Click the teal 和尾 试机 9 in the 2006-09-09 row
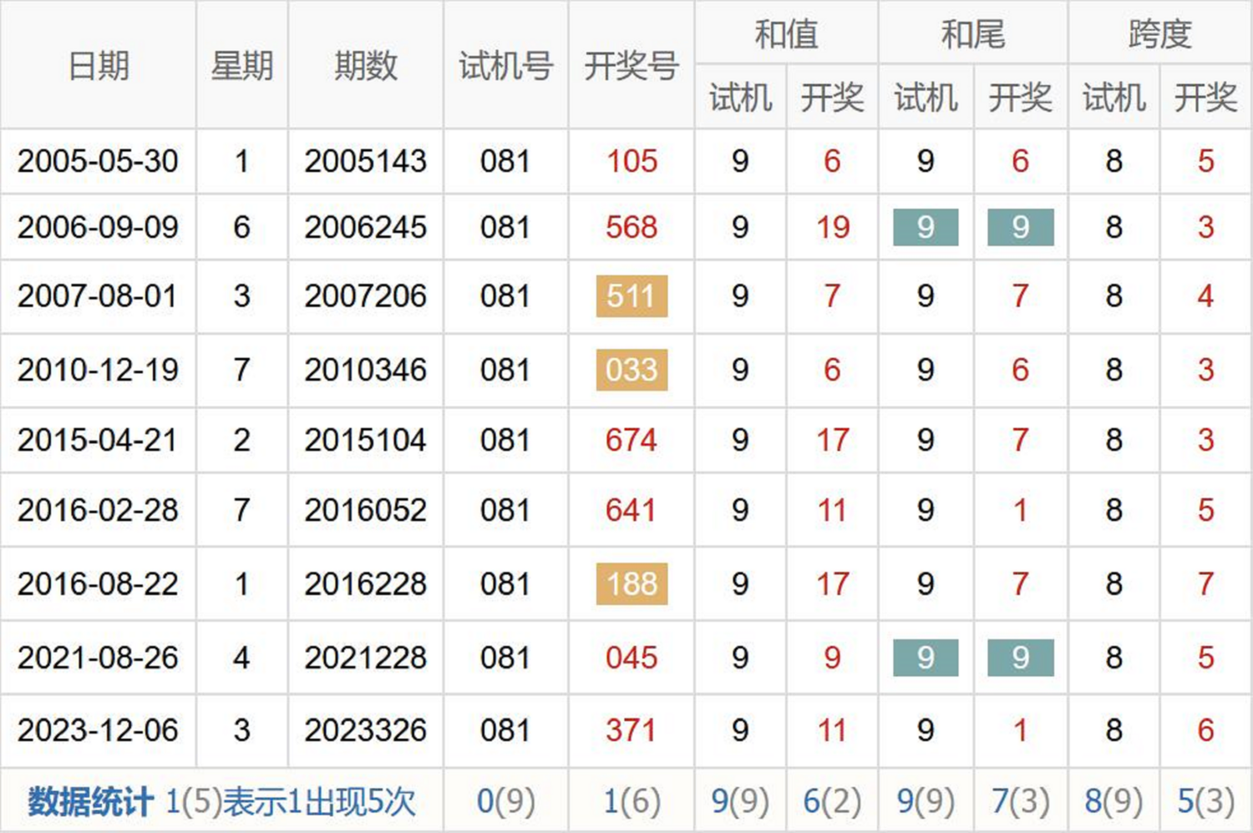 tap(926, 227)
